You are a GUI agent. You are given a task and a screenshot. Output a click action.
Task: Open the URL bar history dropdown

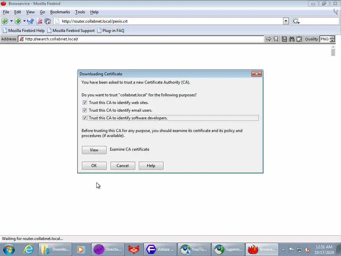[x=286, y=21]
